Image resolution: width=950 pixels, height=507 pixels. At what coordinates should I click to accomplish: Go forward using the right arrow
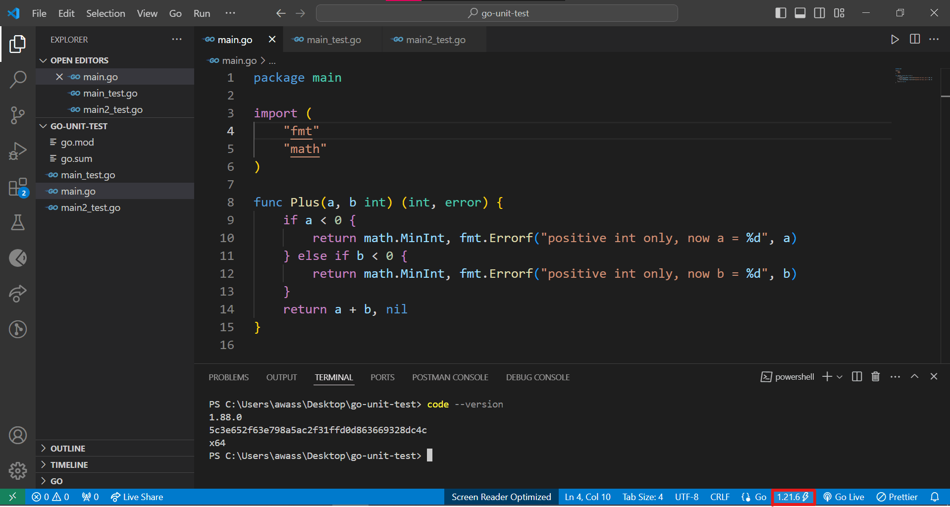pos(301,13)
